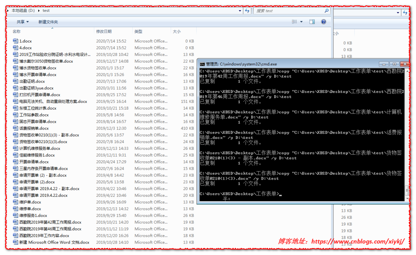Click refresh icon in background Explorer window
416x255 pixels.
coord(405,13)
